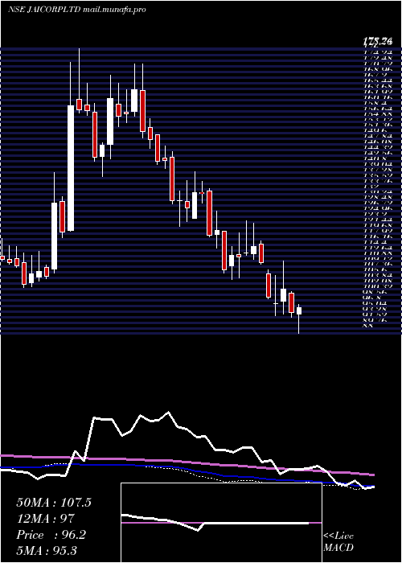Select the 50MA : 107.5 reading
The image size is (402, 563).
54,503
